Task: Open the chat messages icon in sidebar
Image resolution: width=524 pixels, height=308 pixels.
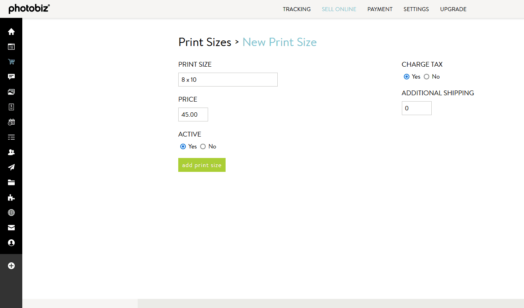Action: click(11, 77)
